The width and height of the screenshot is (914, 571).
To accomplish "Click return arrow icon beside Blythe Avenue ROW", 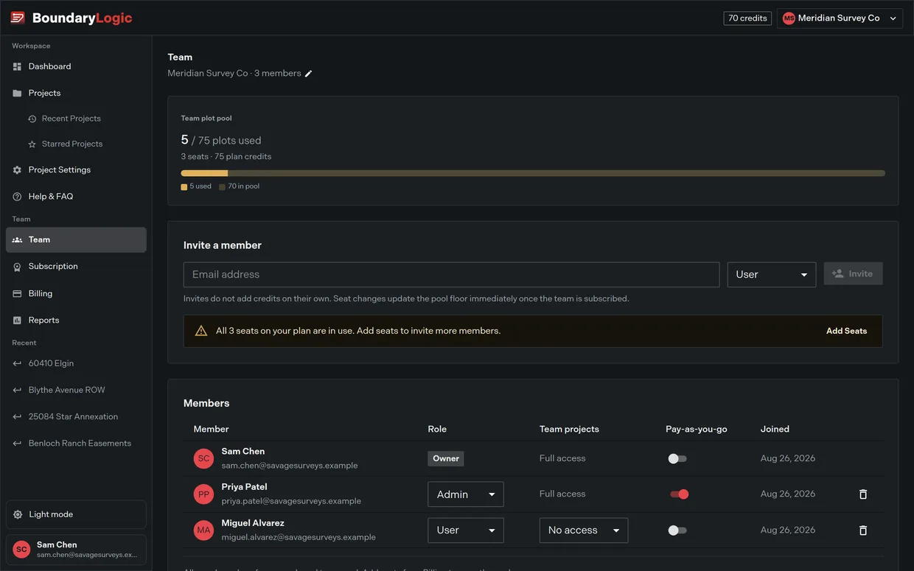I will click(x=17, y=390).
